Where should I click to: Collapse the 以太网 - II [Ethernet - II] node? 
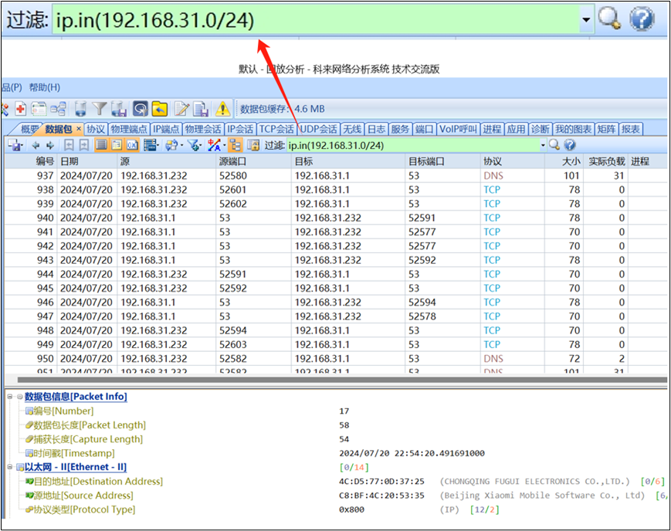[10, 467]
